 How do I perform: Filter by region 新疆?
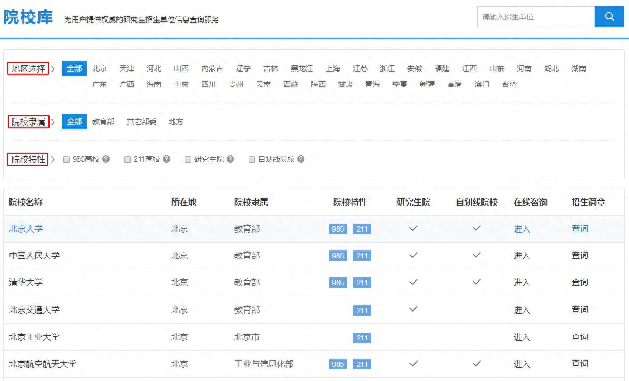pyautogui.click(x=427, y=84)
